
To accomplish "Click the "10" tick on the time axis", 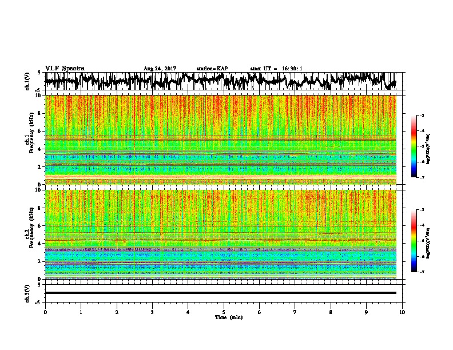I will pyautogui.click(x=402, y=312).
